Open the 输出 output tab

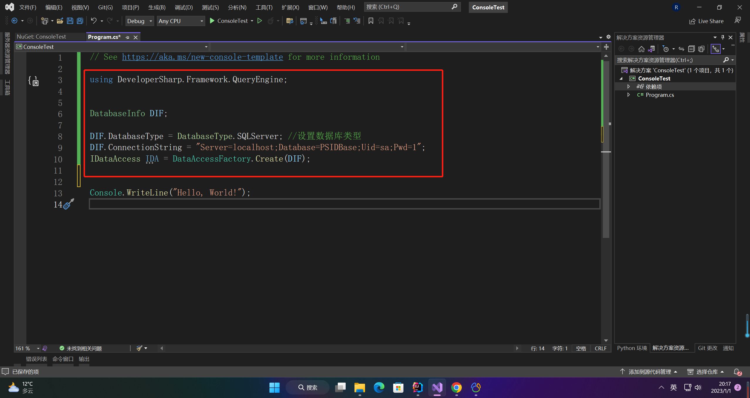[x=84, y=359]
